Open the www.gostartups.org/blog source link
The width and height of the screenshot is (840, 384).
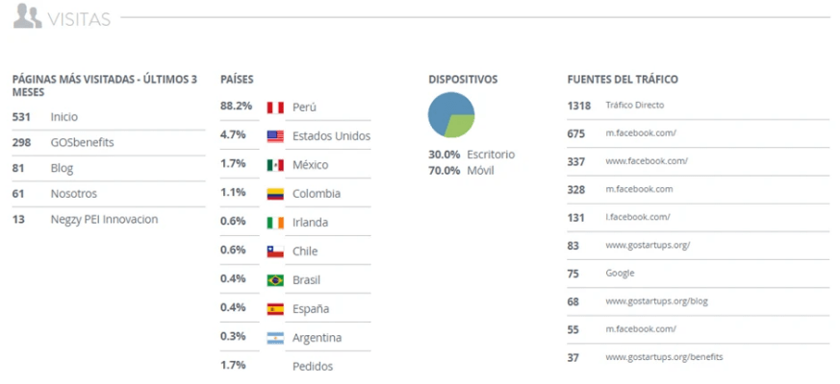point(657,301)
